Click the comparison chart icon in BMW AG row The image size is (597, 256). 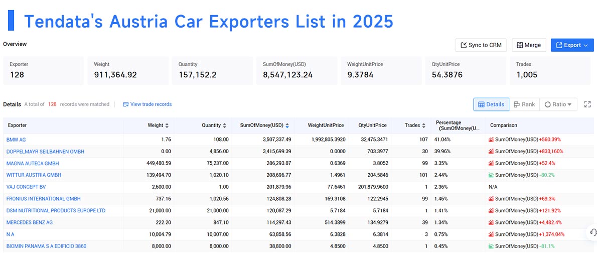491,140
